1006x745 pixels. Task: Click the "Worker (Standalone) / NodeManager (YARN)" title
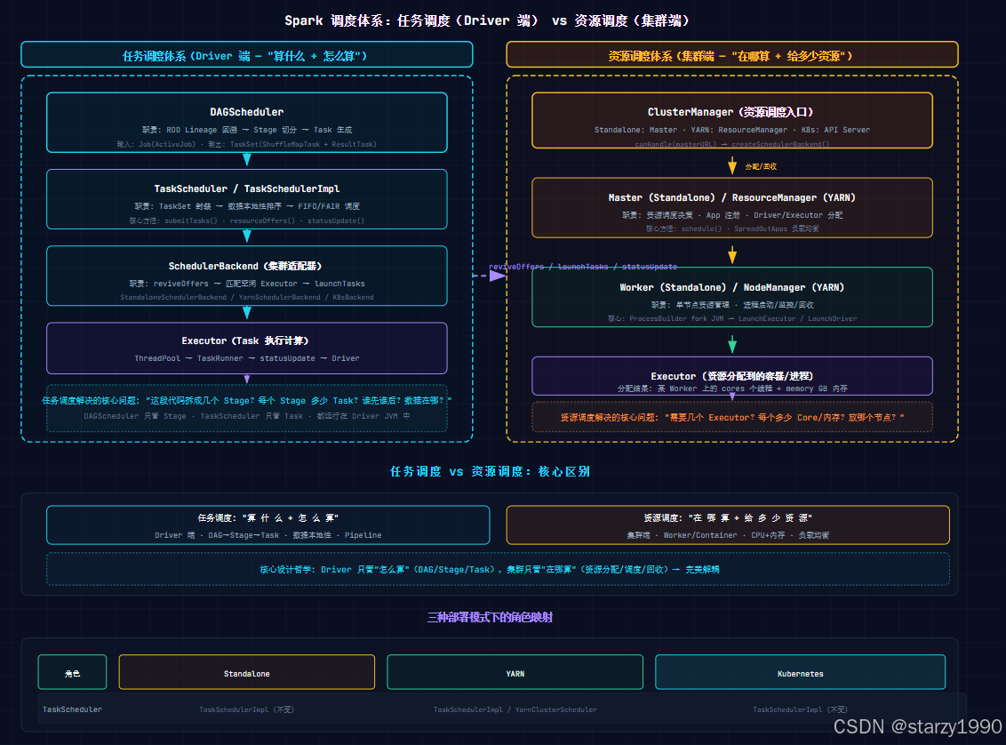point(732,287)
